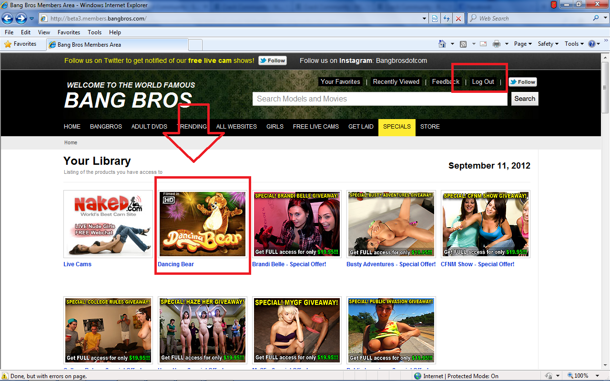Expand the zoom level dropdown arrow

click(597, 376)
